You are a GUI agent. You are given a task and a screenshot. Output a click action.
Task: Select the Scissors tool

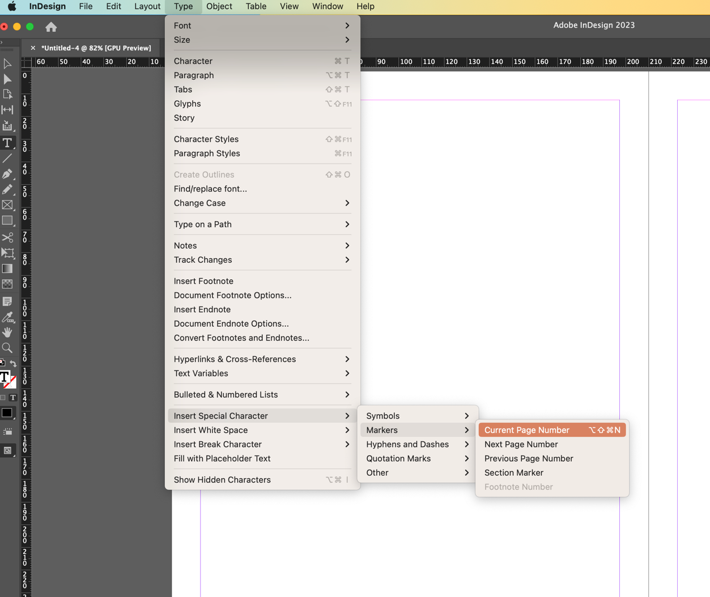(7, 237)
